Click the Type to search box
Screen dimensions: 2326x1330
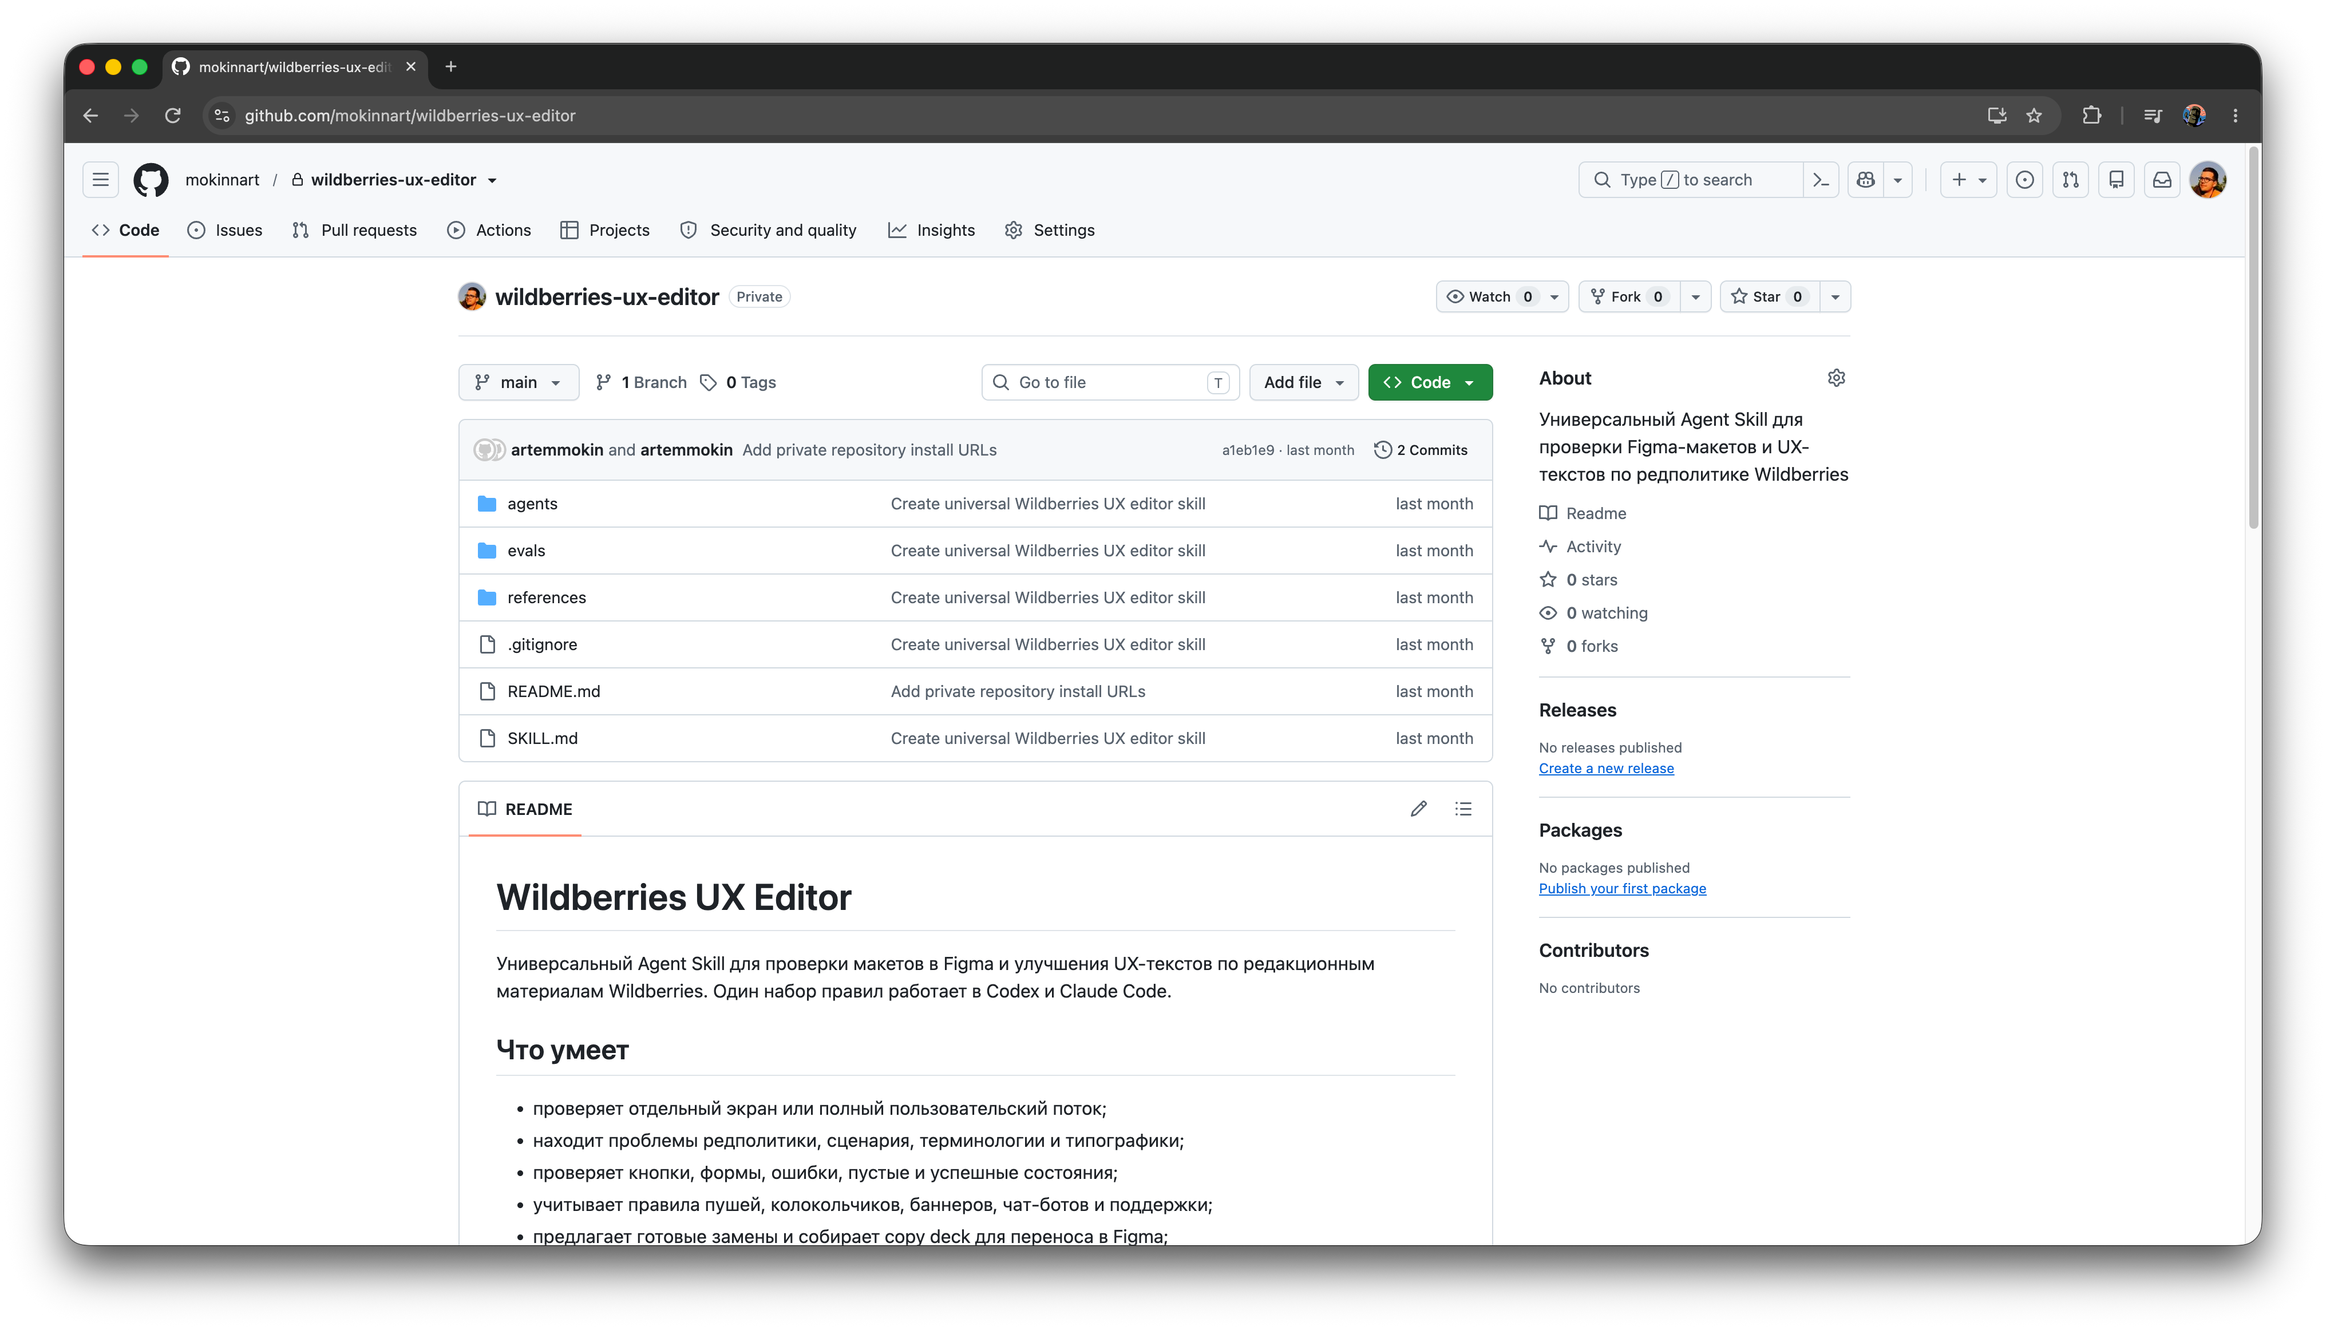tap(1690, 180)
